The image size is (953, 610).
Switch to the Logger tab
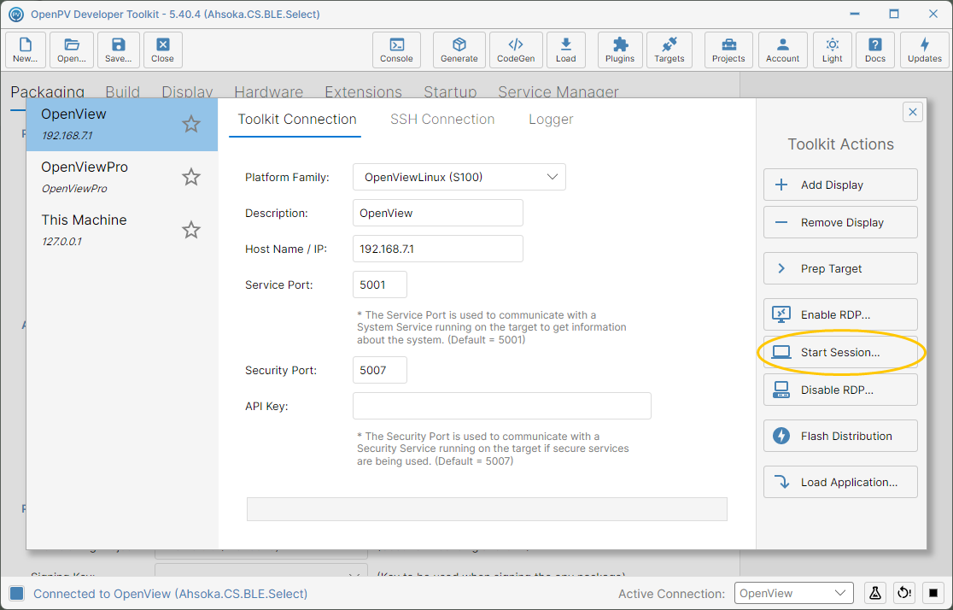(x=551, y=120)
